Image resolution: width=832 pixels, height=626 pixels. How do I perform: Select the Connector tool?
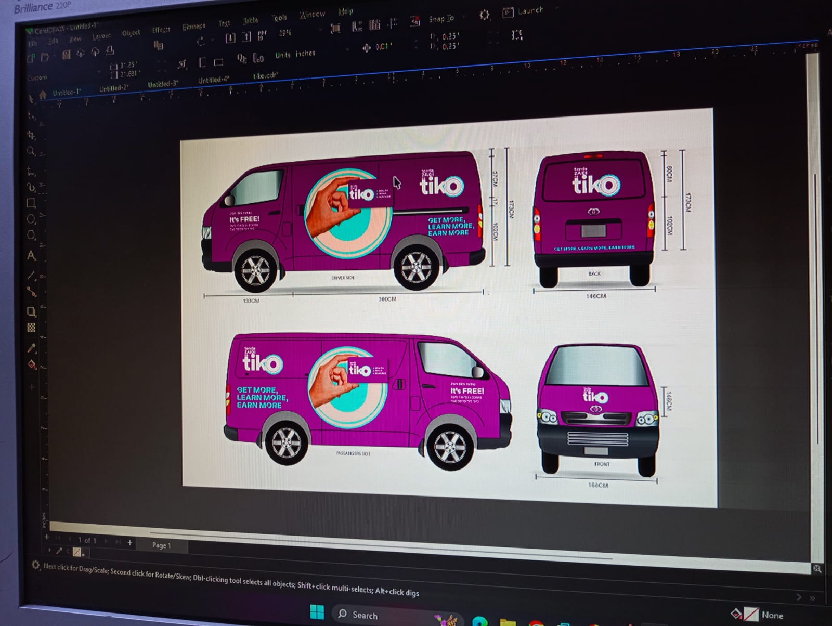pyautogui.click(x=31, y=292)
